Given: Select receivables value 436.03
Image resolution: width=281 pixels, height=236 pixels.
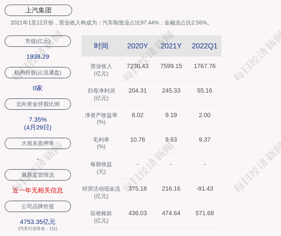Looking at the screenshot, I should 137,213.
